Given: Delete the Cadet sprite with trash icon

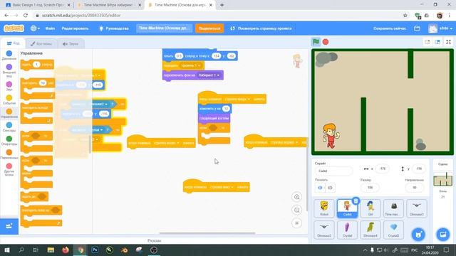Looking at the screenshot, I should point(356,201).
